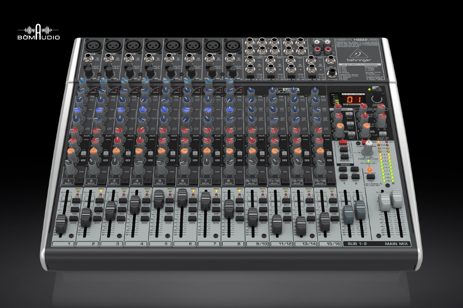
Task: Click the 'MAIN MIX' label at bottom
Action: coord(396,244)
